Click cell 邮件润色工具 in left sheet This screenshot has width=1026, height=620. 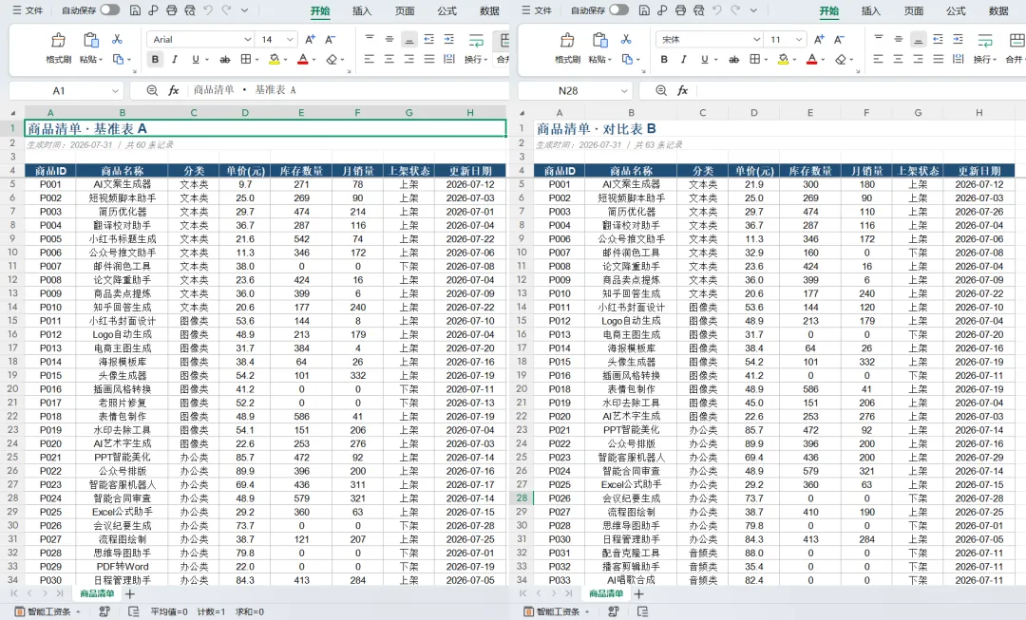(x=122, y=266)
